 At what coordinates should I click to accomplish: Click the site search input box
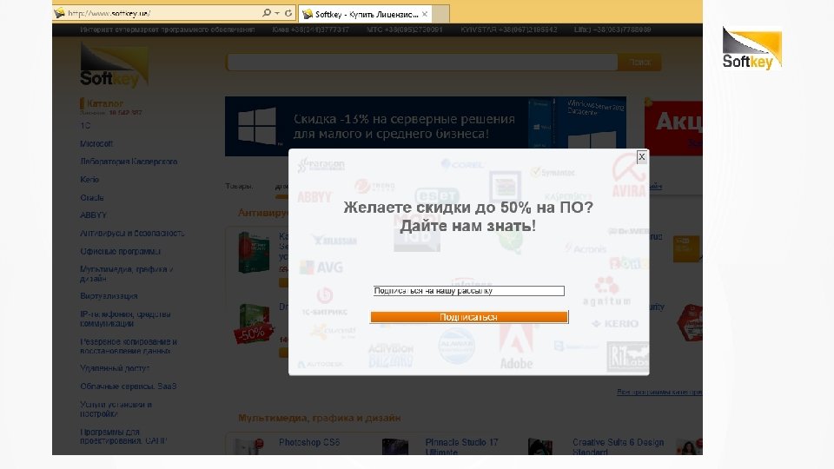coord(422,63)
